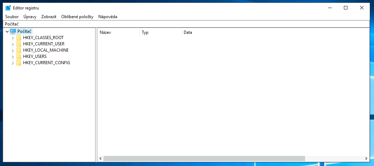Click the HKEY_LOCAL_MACHINE folder icon
Screen dimensions: 374x166
(19, 50)
